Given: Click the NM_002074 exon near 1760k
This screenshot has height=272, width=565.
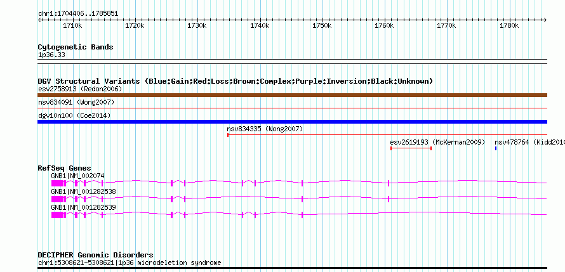Looking at the screenshot, I should pyautogui.click(x=389, y=183).
